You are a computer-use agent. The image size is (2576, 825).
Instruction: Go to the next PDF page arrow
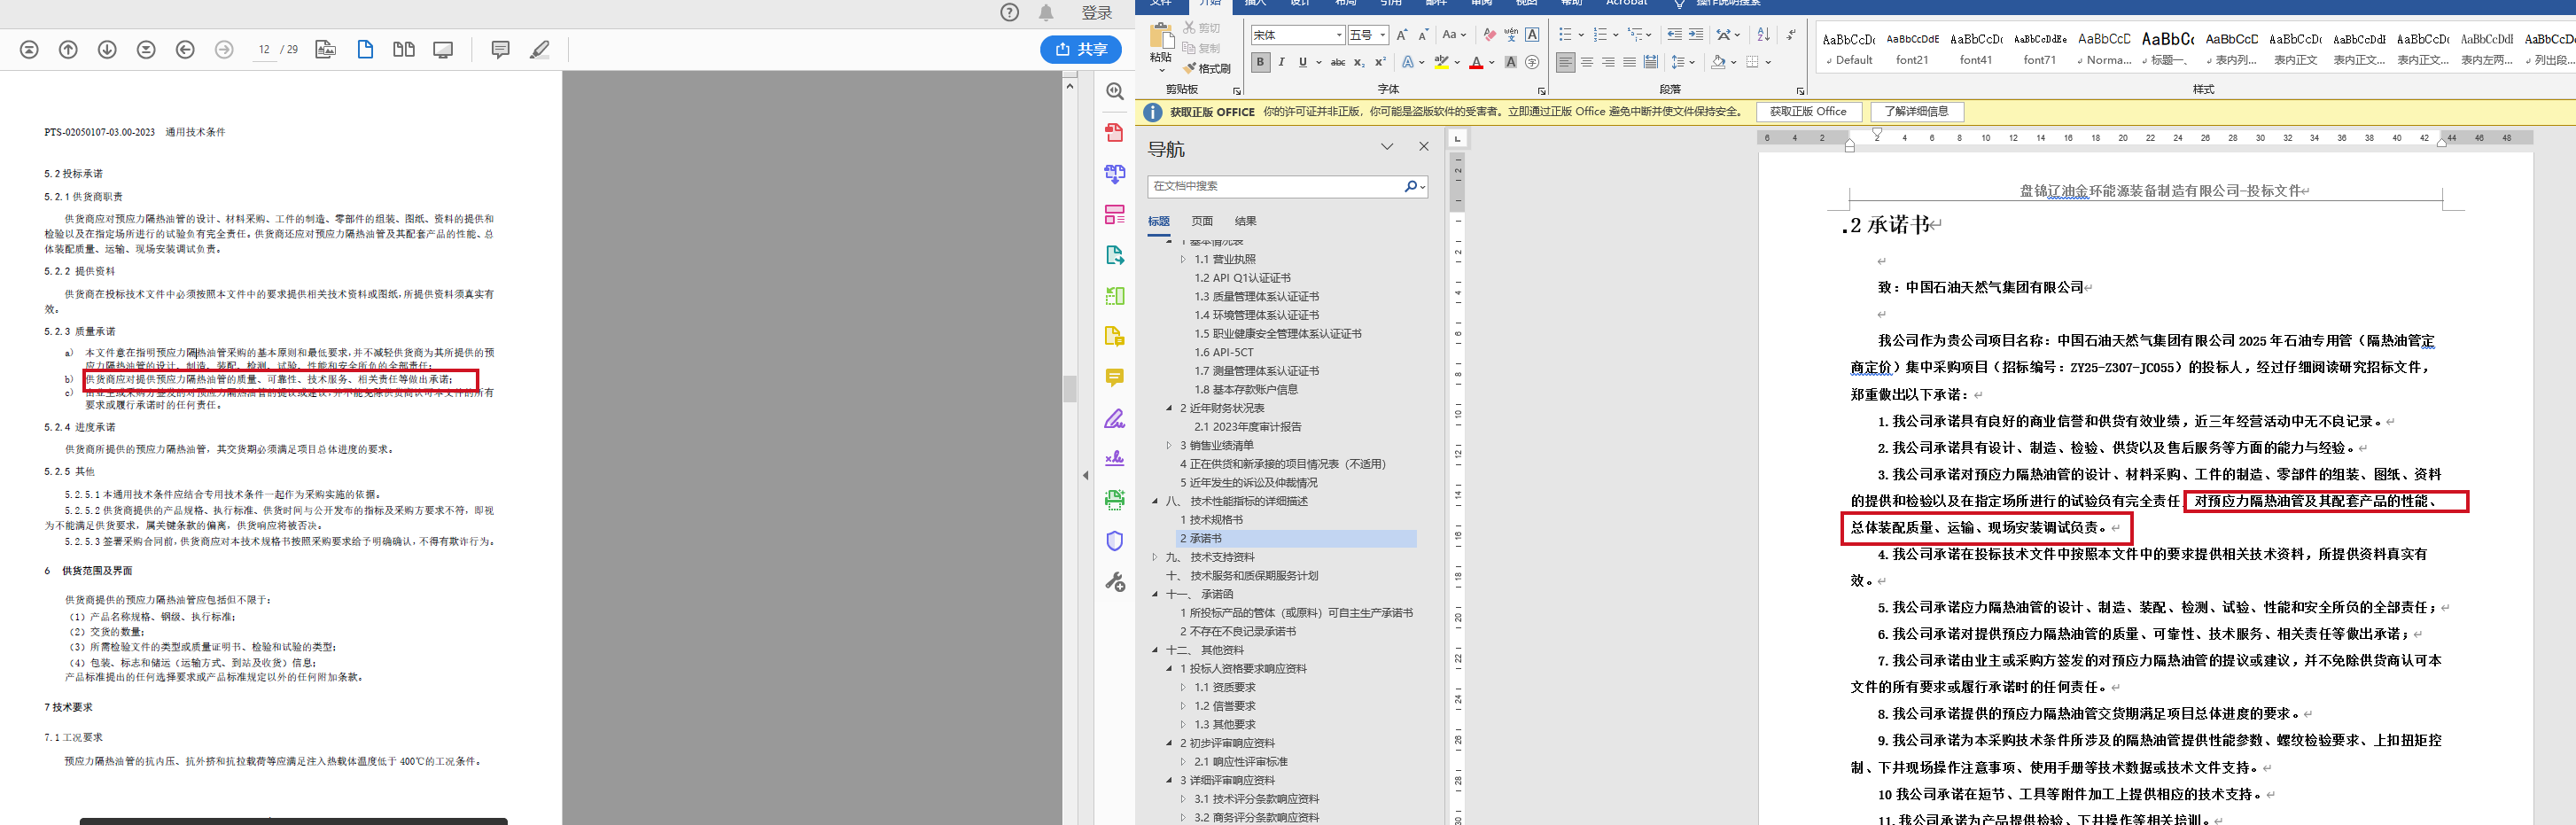[x=107, y=49]
